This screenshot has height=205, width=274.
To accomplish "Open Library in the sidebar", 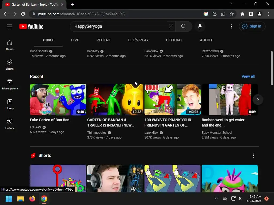I will point(10,104).
